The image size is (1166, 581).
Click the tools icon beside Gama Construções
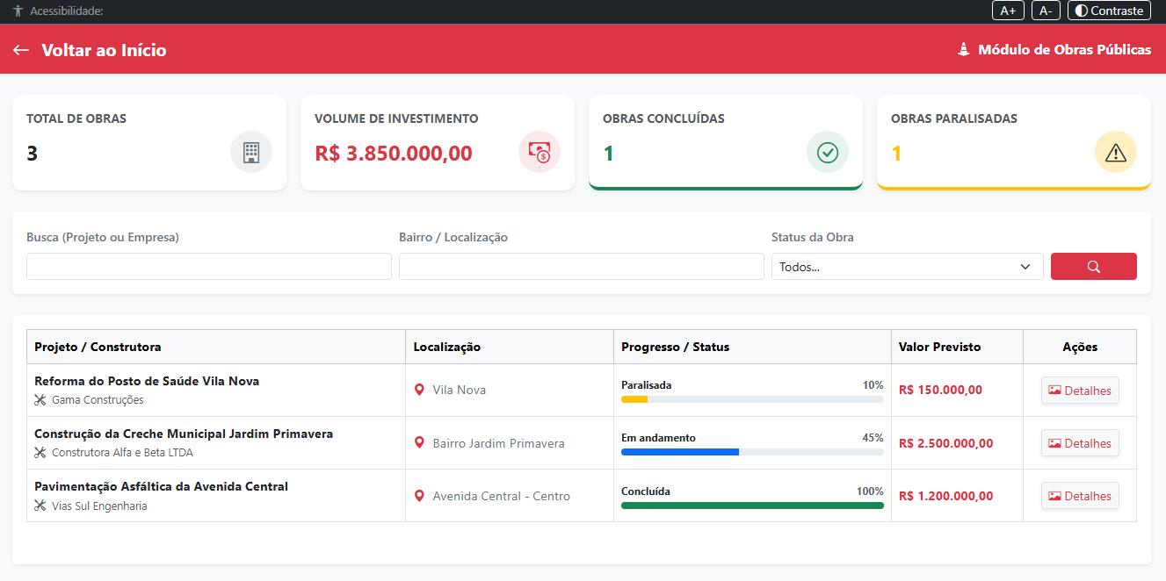(x=40, y=400)
